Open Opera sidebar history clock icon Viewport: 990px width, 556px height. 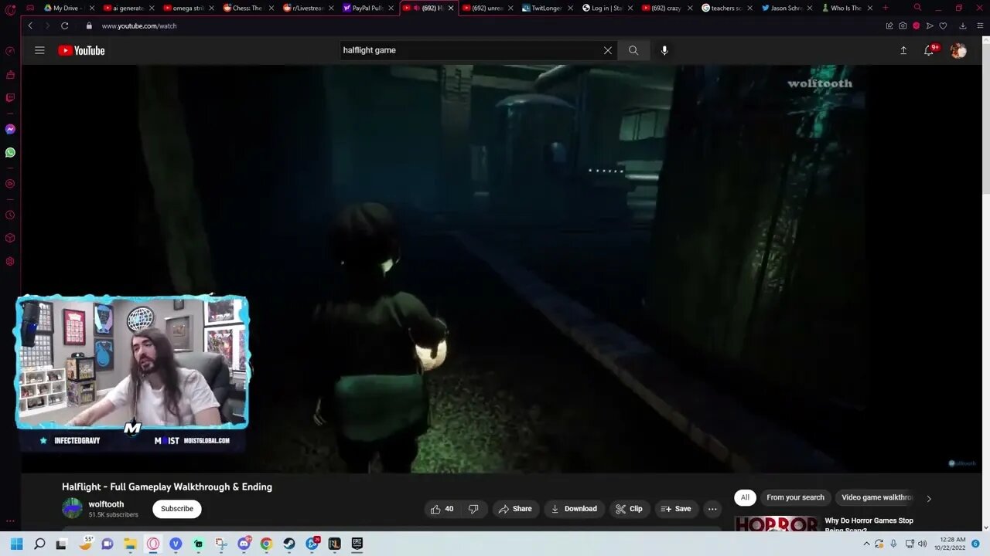[x=10, y=215]
